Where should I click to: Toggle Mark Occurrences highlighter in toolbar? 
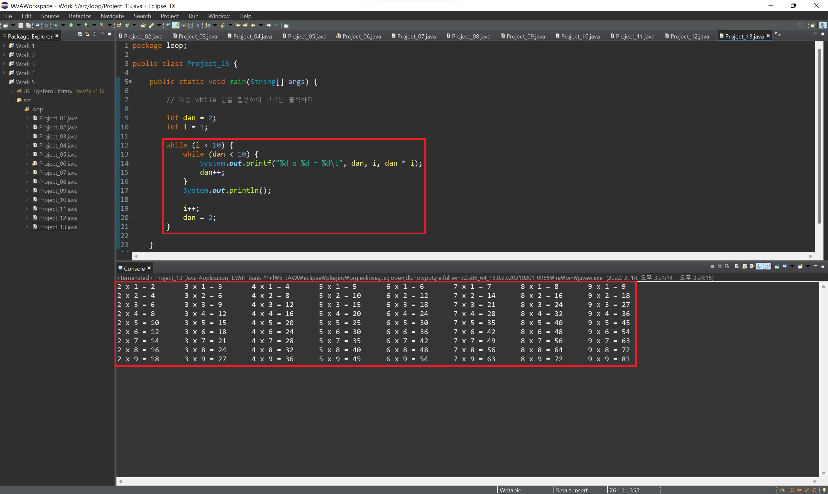click(x=176, y=25)
